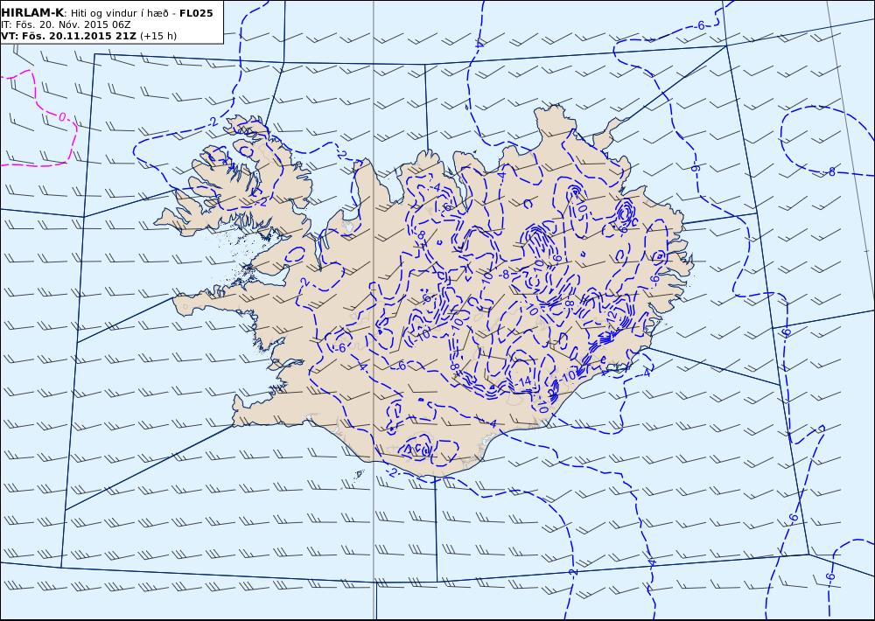Select the "IT: Fös. 20. Nóv. 2015 06Z" line
The height and width of the screenshot is (621, 875).
tap(66, 25)
